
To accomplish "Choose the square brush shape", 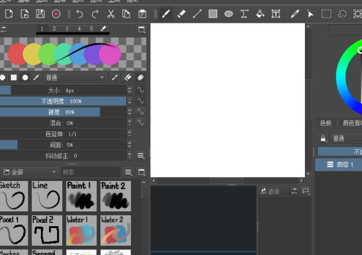I will click(x=14, y=78).
